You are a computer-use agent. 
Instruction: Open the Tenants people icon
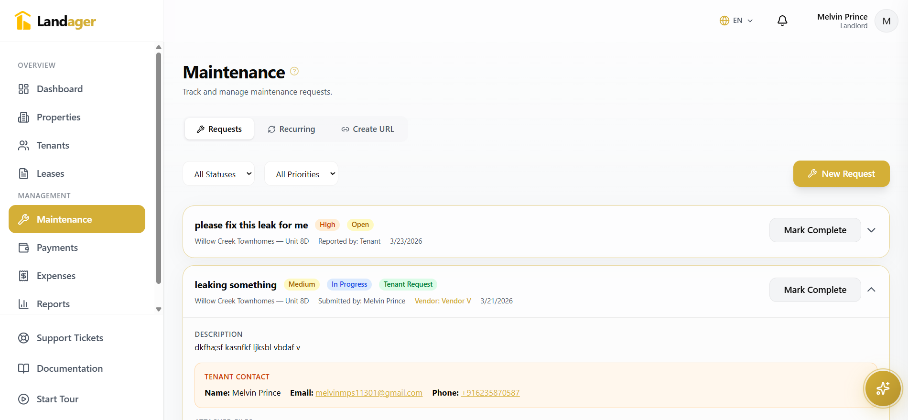[23, 145]
